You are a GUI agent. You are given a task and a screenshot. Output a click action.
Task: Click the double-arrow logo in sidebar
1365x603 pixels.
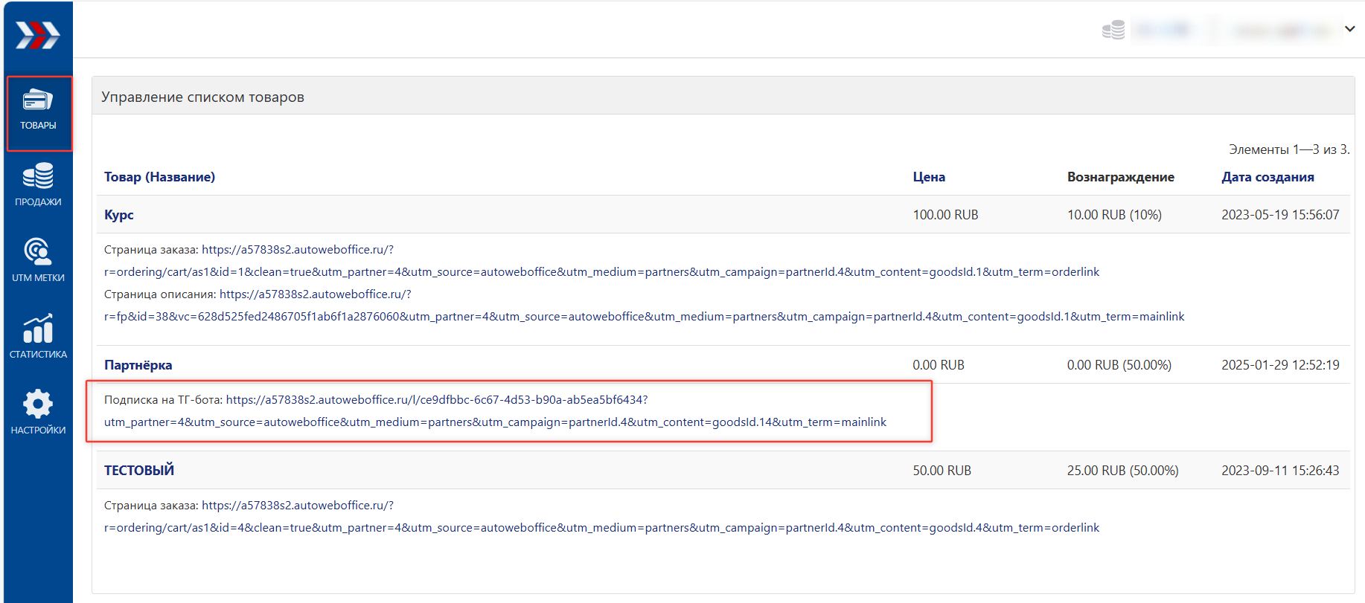38,35
